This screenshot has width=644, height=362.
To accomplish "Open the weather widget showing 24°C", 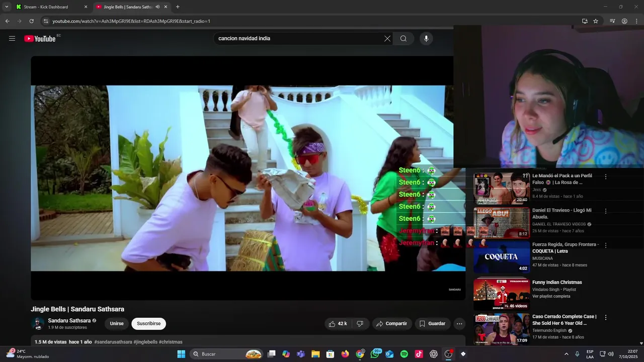I will click(28, 354).
